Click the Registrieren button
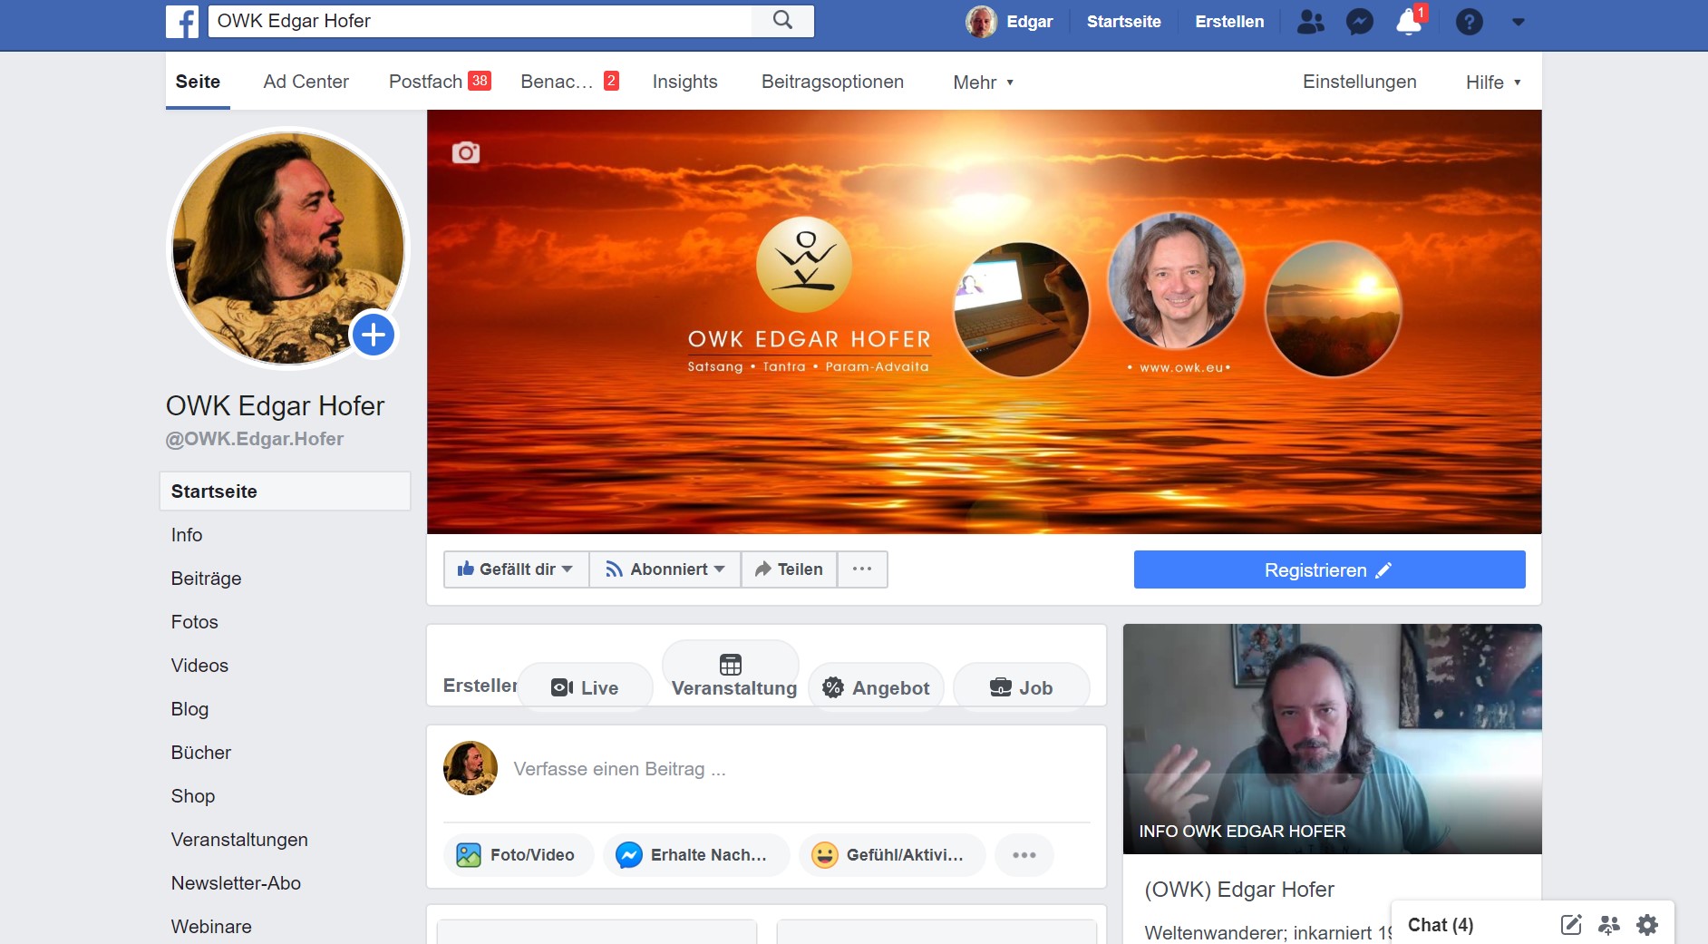This screenshot has width=1708, height=944. coord(1328,570)
